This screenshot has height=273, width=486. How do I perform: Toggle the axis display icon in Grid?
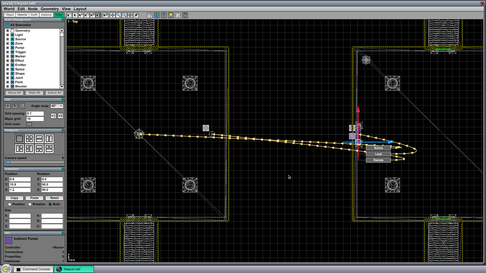22,106
